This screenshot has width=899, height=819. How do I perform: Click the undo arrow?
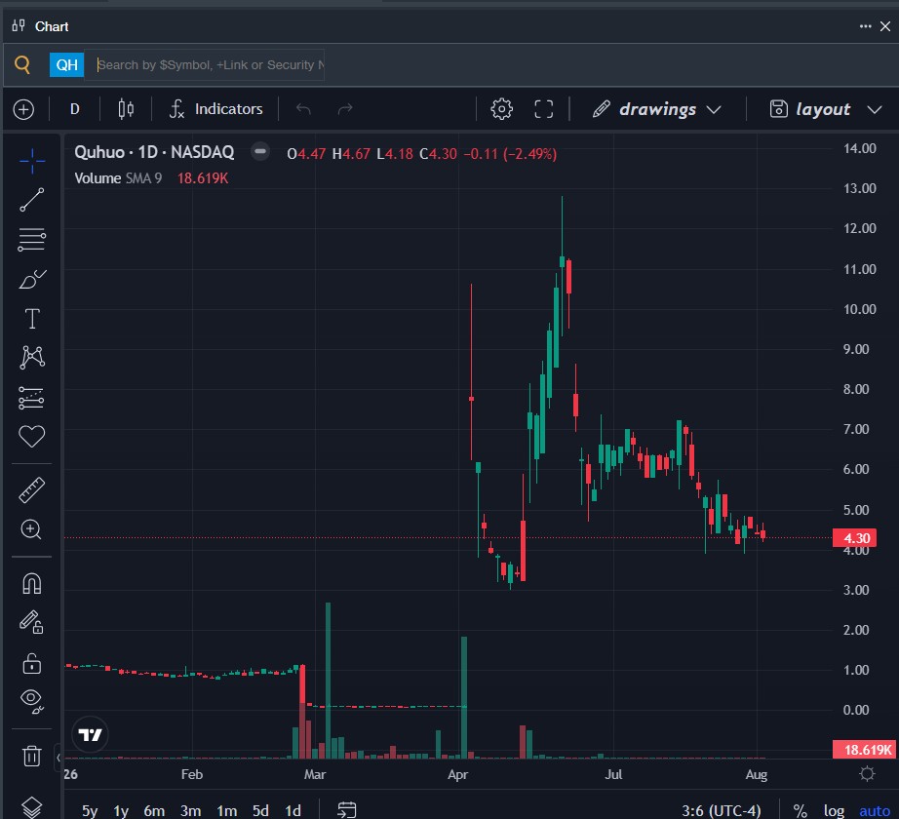[303, 109]
